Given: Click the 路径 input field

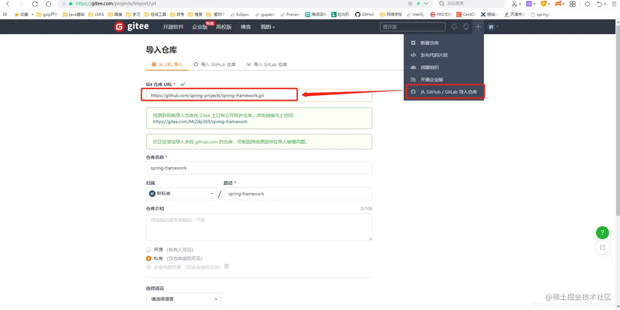Looking at the screenshot, I should 298,194.
